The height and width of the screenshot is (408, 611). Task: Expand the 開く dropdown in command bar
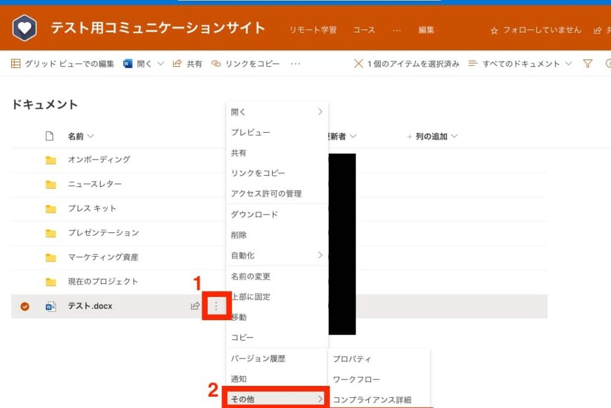tap(160, 63)
